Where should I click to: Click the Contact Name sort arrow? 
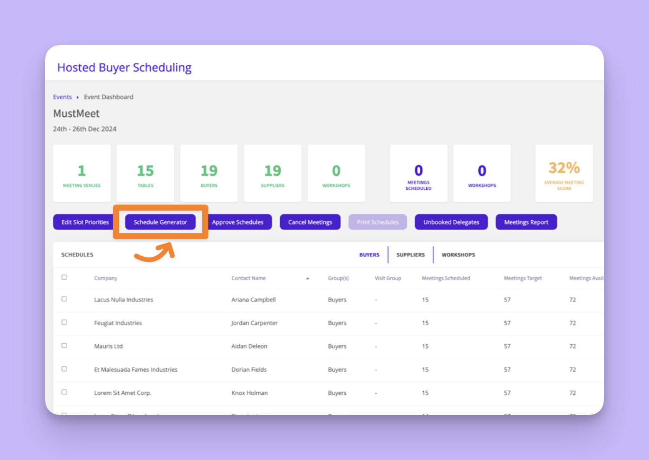pos(308,278)
